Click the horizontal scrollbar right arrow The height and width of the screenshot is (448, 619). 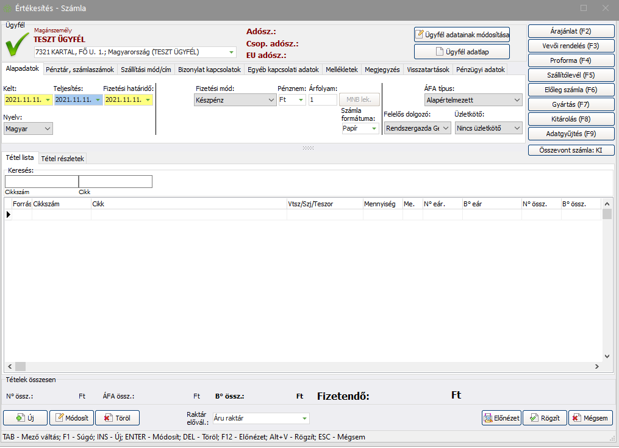point(597,367)
